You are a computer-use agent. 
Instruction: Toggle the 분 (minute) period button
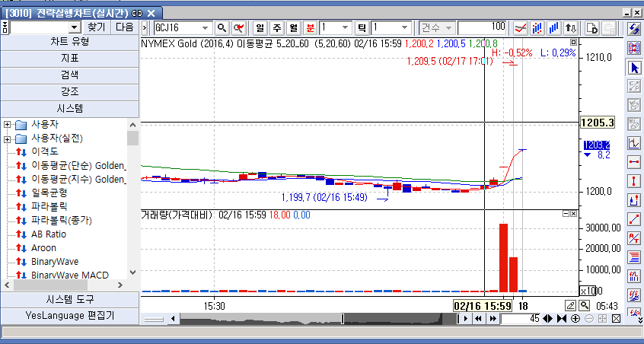click(310, 27)
